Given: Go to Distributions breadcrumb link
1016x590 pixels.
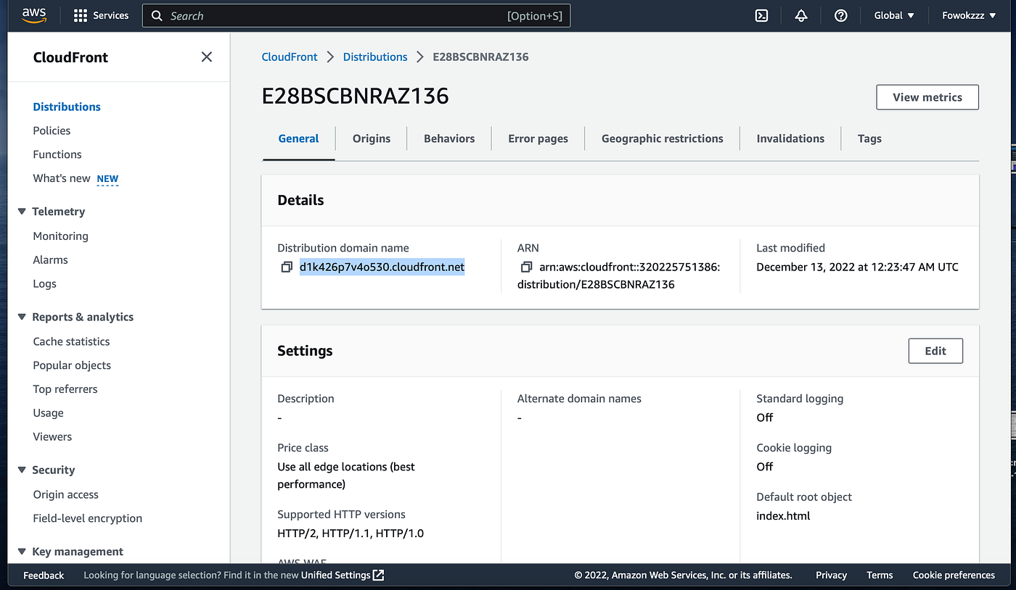Looking at the screenshot, I should [375, 57].
